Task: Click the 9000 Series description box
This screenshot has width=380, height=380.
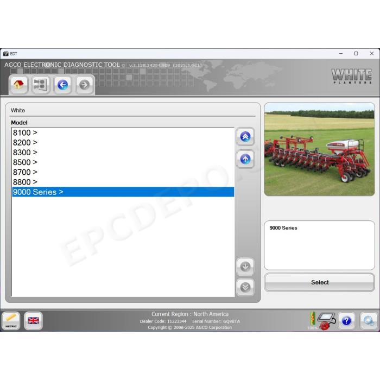Action: [x=319, y=245]
